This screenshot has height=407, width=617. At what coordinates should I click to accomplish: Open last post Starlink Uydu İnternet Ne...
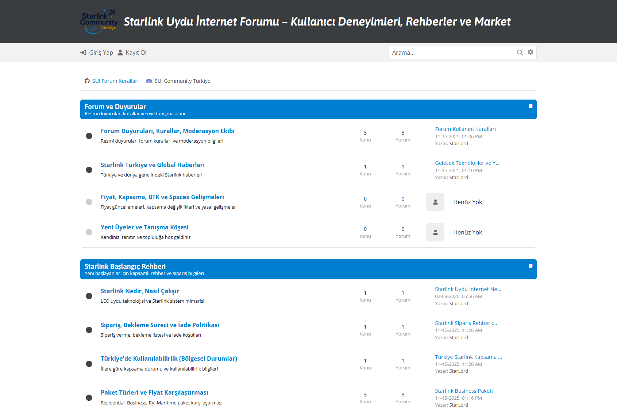(x=468, y=289)
